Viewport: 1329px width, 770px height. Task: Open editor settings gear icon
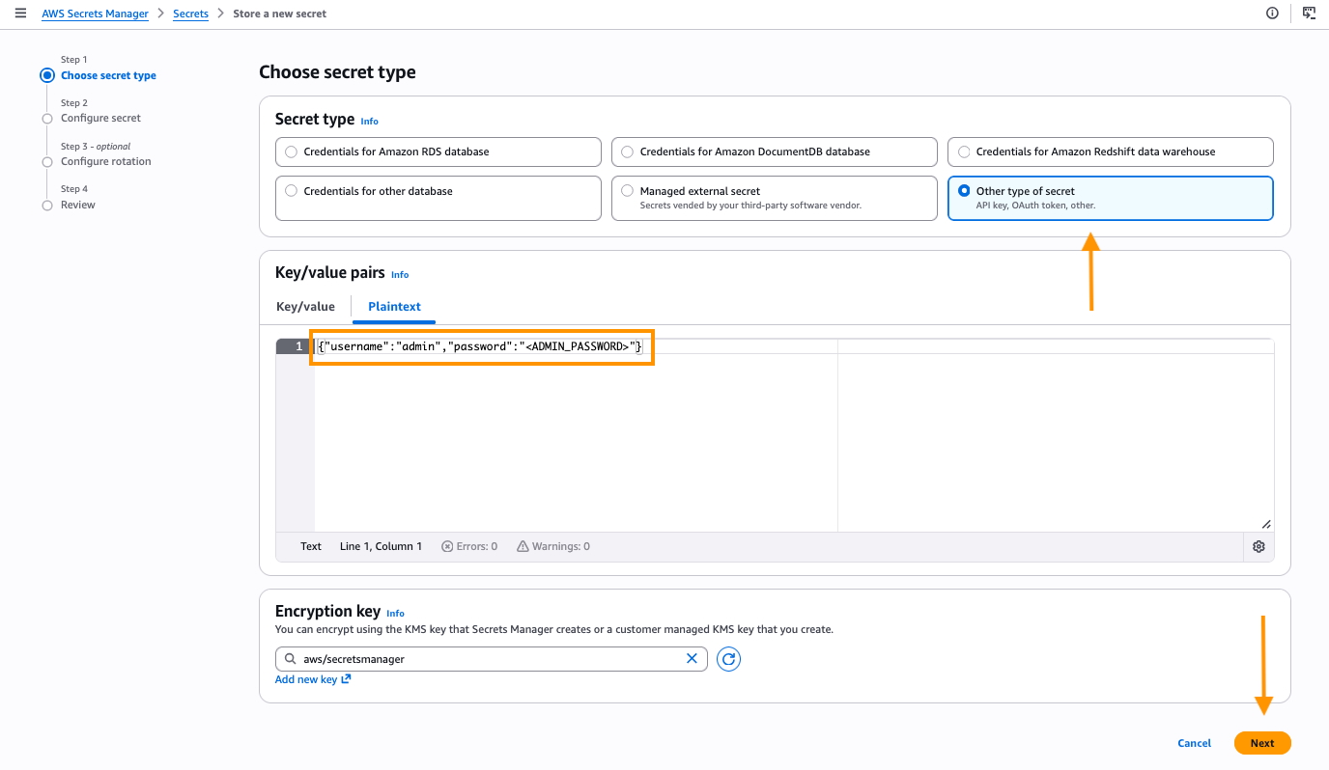1258,546
